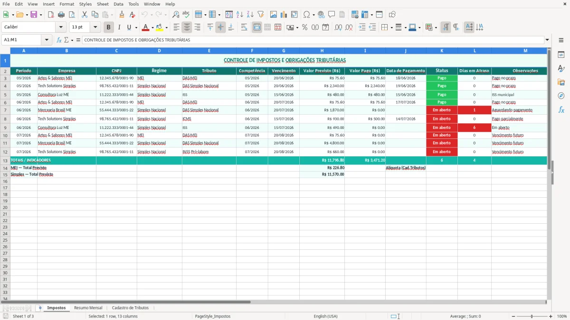The width and height of the screenshot is (570, 320).
Task: Toggle Center Vertically alignment
Action: (220, 27)
